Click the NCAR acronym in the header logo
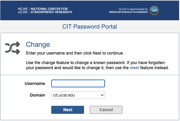 coord(22,9)
